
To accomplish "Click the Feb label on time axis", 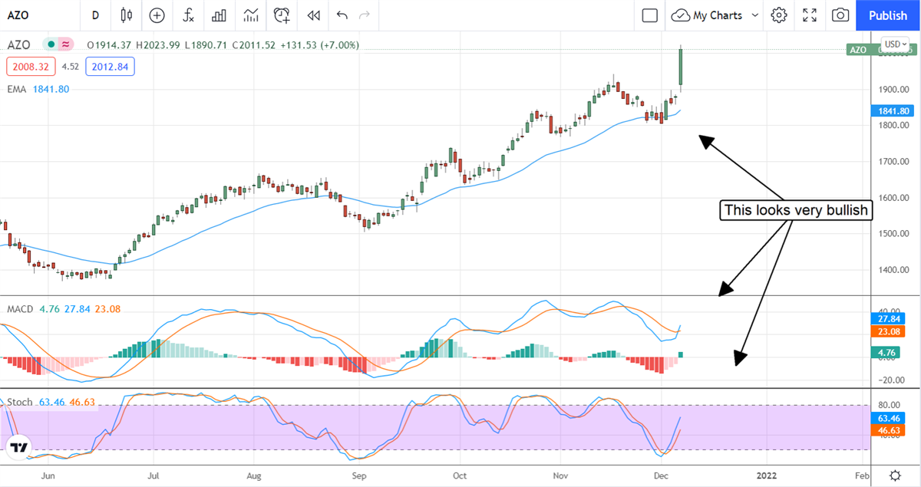I will click(x=861, y=475).
